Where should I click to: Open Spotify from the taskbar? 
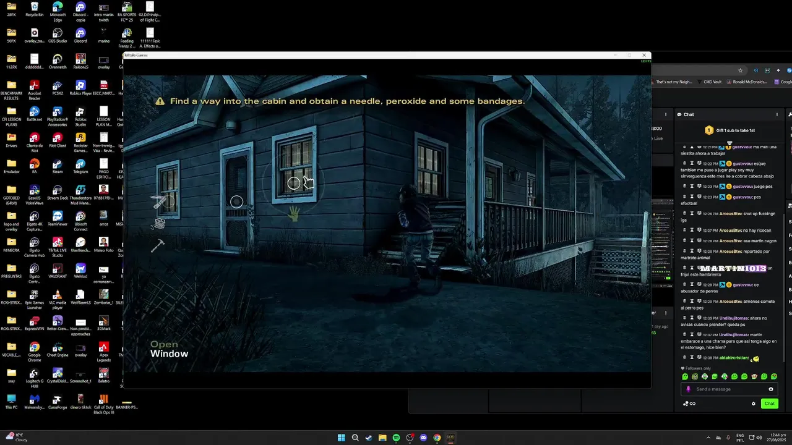pos(396,438)
